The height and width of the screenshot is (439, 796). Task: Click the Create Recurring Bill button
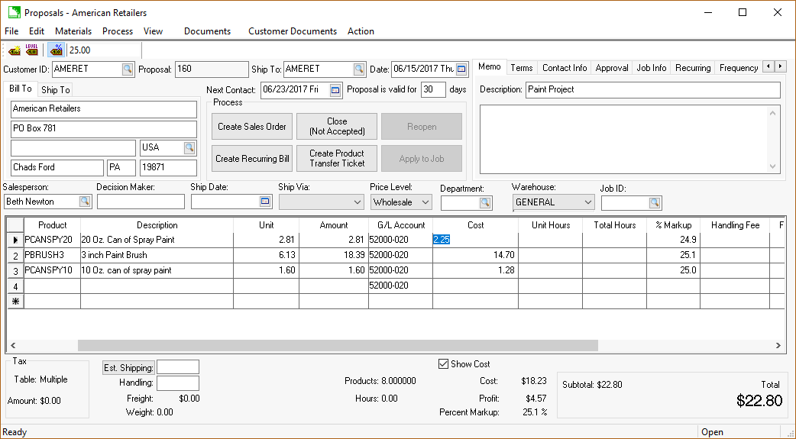(252, 159)
